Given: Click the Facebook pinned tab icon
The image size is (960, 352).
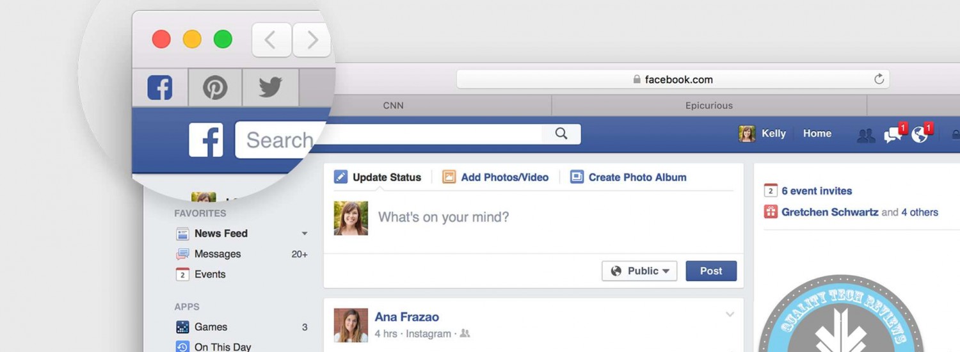Looking at the screenshot, I should [160, 88].
